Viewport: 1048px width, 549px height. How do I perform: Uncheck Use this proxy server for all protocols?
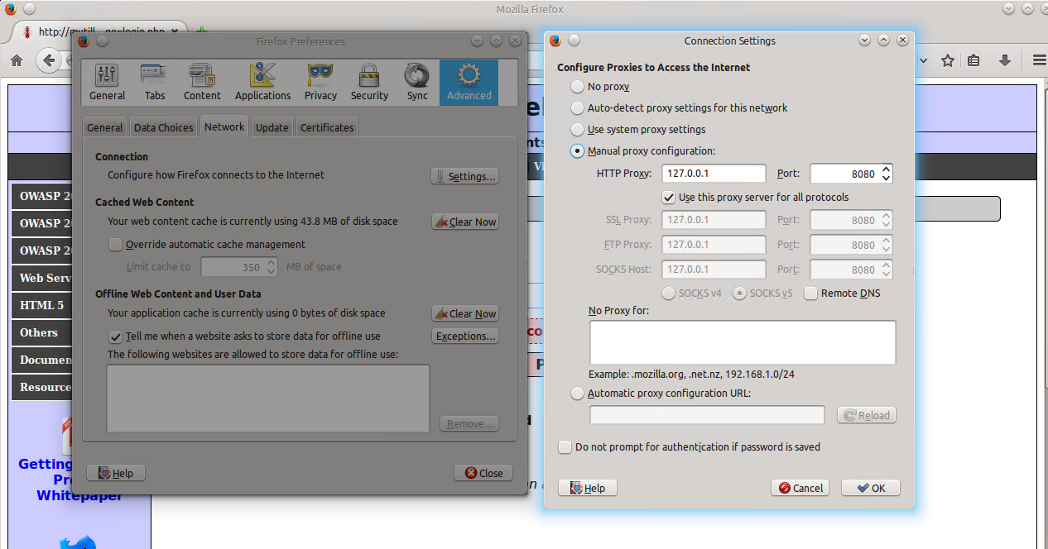point(669,198)
